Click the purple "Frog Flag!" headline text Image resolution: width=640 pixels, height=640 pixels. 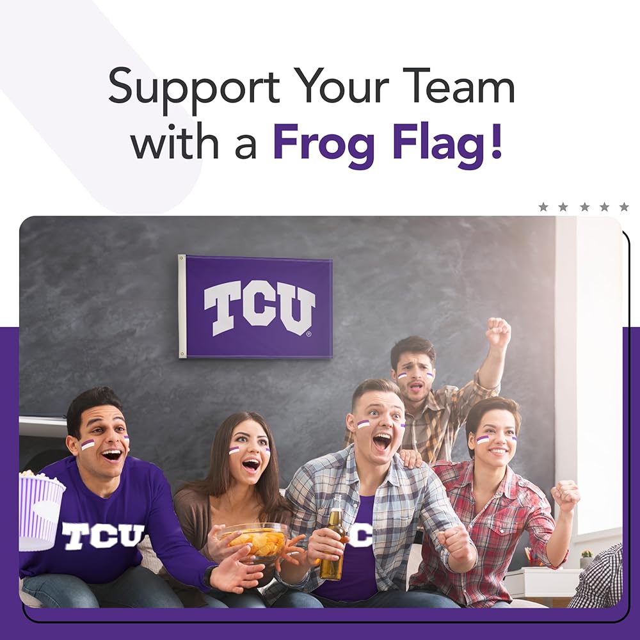pyautogui.click(x=387, y=145)
